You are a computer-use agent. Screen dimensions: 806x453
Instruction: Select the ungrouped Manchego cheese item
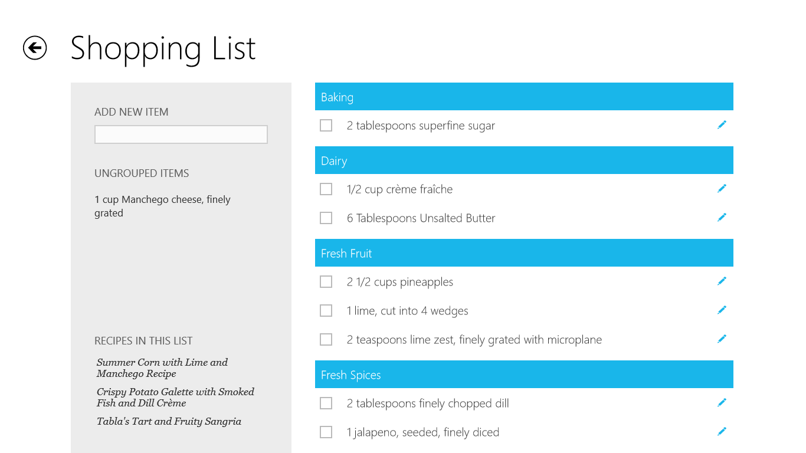(162, 206)
